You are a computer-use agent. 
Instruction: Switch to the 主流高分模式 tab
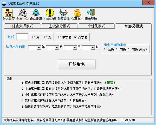pyautogui.click(x=59, y=26)
